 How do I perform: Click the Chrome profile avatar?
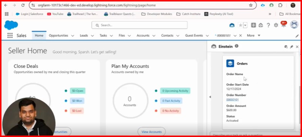coord(293,5)
